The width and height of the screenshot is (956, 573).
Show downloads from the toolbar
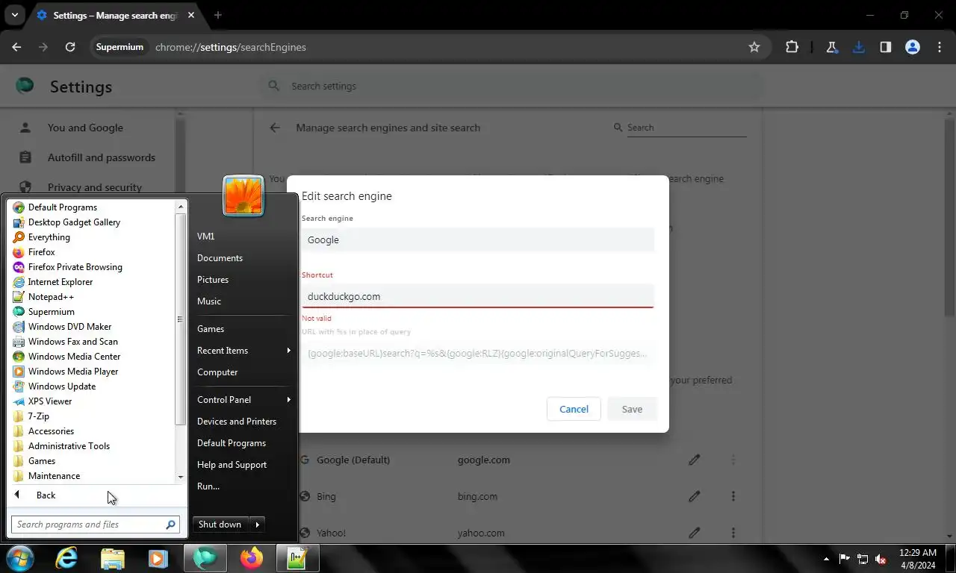point(858,47)
